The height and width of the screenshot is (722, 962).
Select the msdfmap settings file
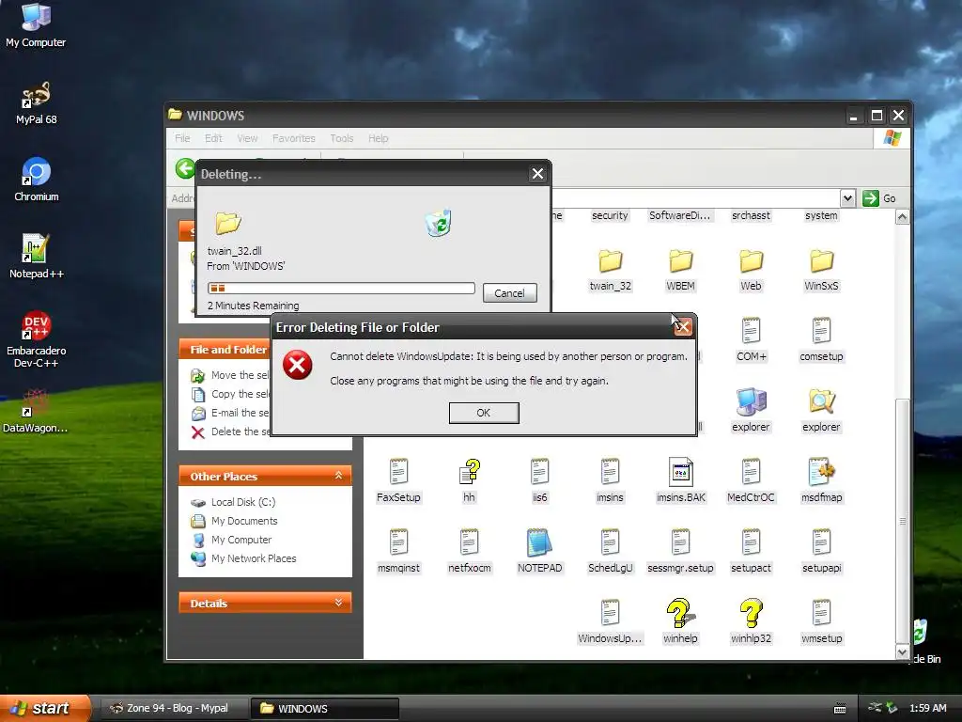coord(821,481)
